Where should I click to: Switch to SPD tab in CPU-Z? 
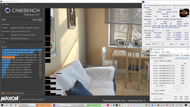(x=170, y=6)
